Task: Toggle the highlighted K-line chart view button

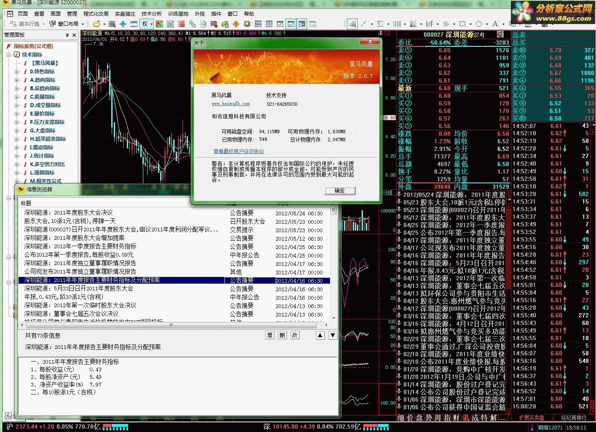Action: pos(291,24)
